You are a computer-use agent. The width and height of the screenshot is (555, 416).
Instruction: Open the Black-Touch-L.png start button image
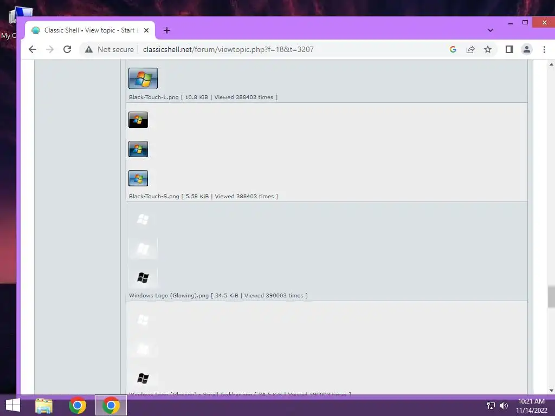143,78
